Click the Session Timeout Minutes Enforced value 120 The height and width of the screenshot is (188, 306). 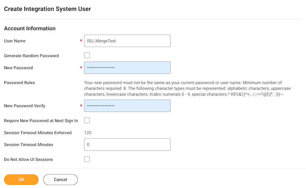click(88, 132)
